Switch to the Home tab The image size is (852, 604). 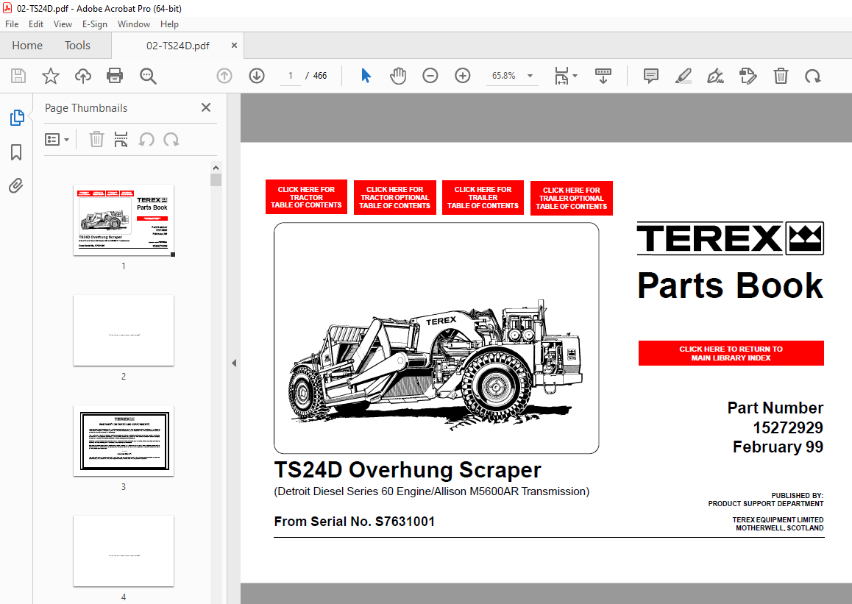pyautogui.click(x=27, y=46)
